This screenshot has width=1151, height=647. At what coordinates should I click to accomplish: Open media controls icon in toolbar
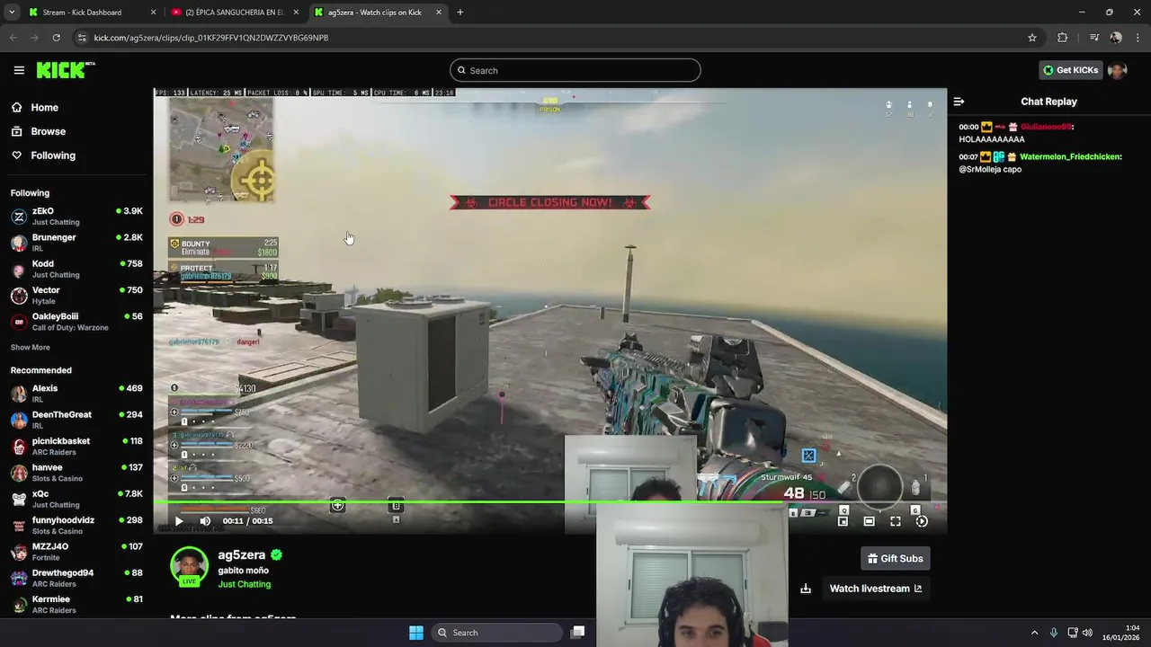point(1094,38)
